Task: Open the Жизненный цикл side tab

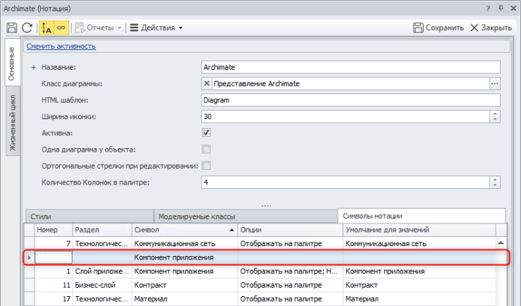Action: click(x=12, y=122)
